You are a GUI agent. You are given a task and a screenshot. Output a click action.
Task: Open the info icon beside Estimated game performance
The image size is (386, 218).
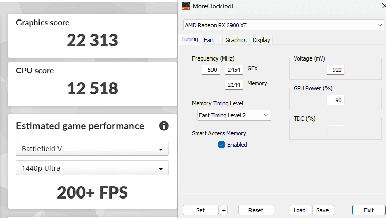click(164, 126)
